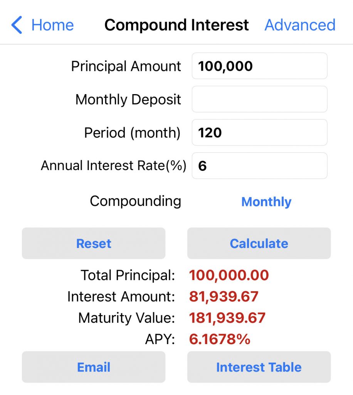Tap the Compound Interest page title
This screenshot has width=353, height=395.
click(x=176, y=25)
